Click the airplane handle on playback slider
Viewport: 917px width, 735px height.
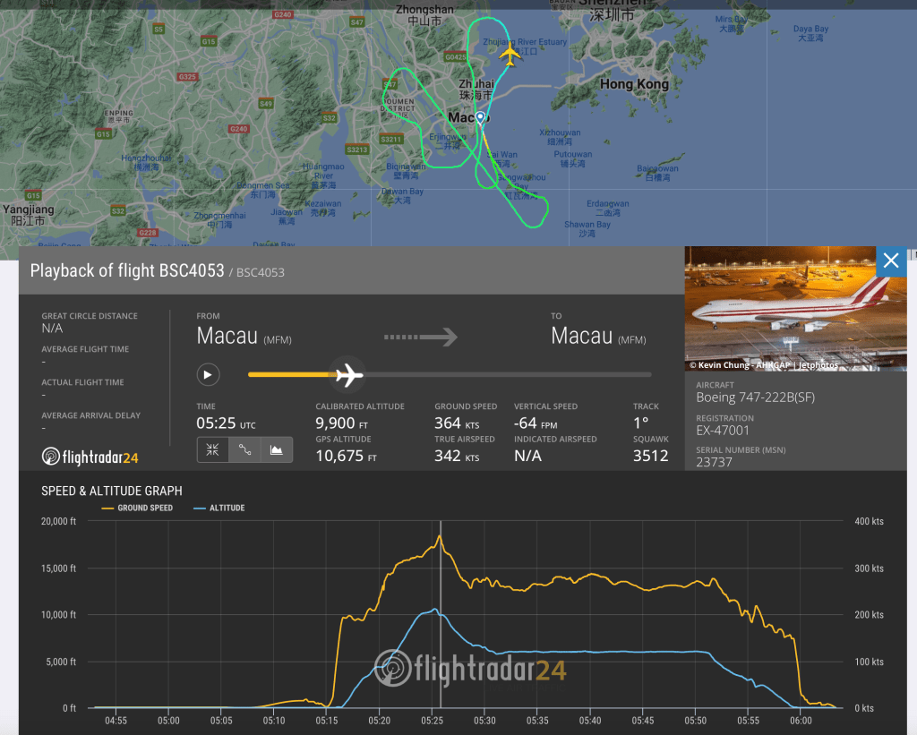[x=348, y=374]
